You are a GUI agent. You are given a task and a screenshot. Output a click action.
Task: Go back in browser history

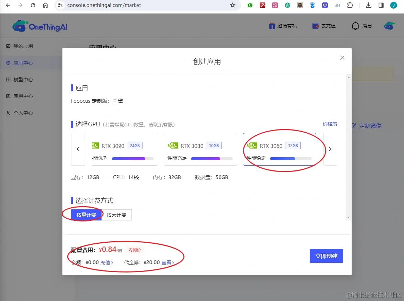point(8,5)
